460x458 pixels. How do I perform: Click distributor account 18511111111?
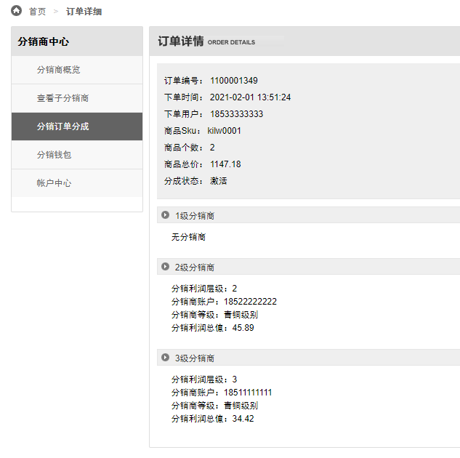(x=248, y=393)
